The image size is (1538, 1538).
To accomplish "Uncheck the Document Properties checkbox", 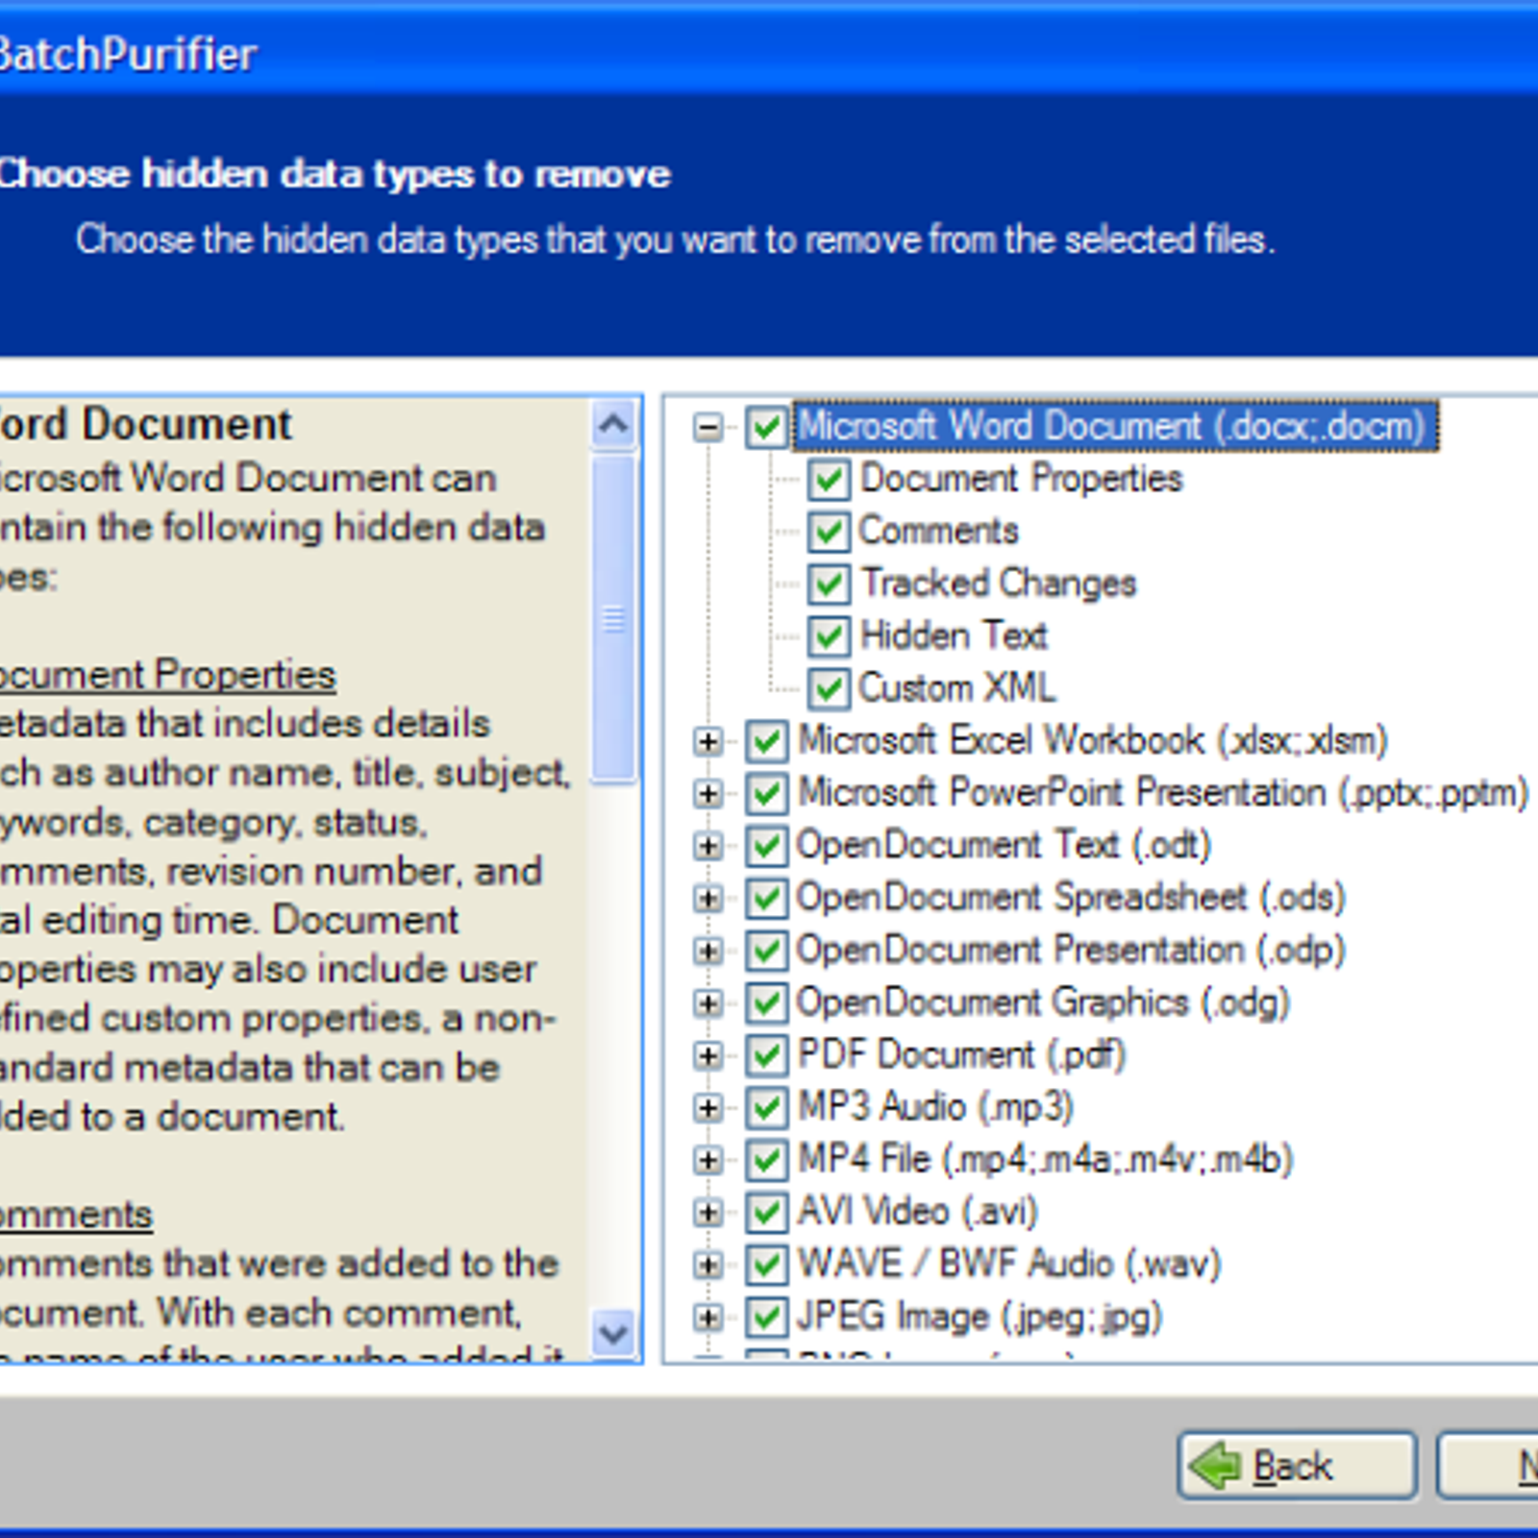I will pyautogui.click(x=828, y=480).
